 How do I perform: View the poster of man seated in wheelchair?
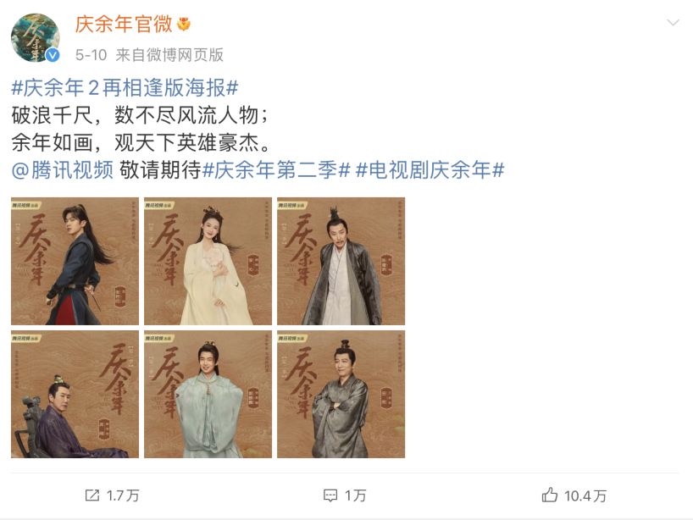(x=75, y=394)
